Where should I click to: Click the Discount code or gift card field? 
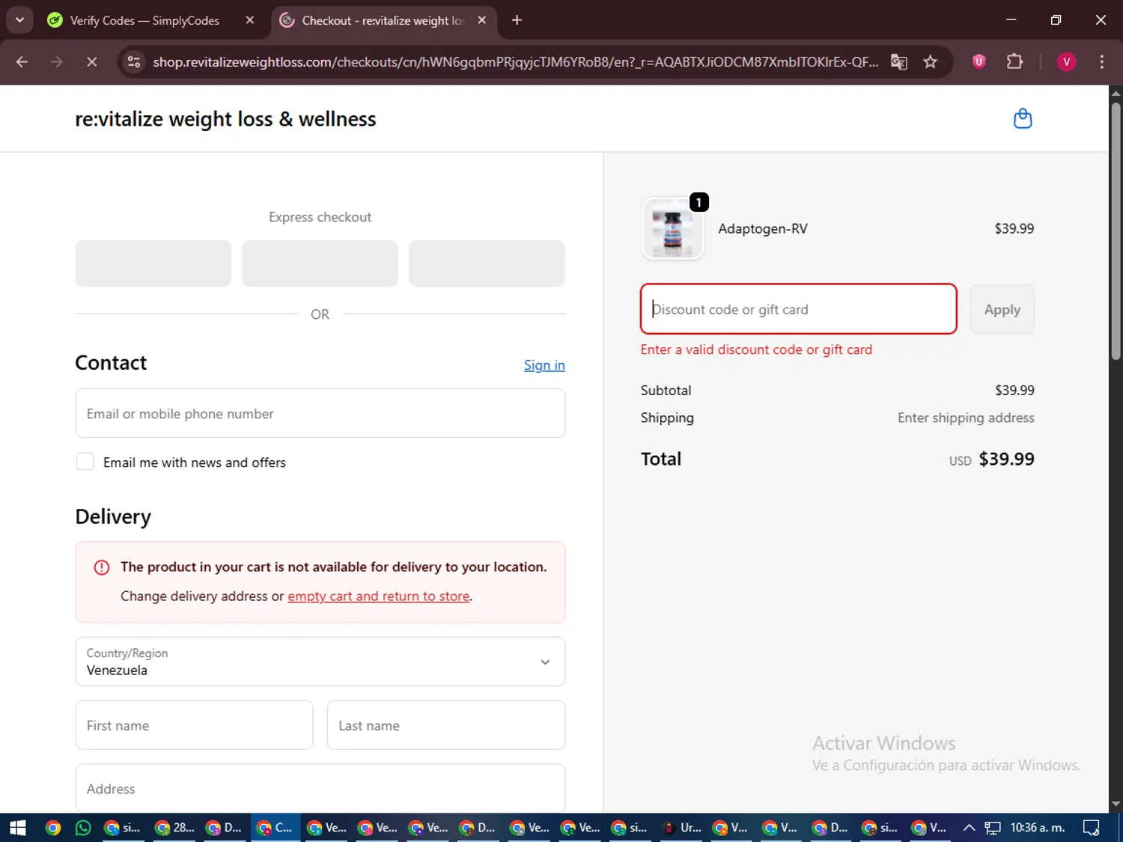[x=799, y=309]
